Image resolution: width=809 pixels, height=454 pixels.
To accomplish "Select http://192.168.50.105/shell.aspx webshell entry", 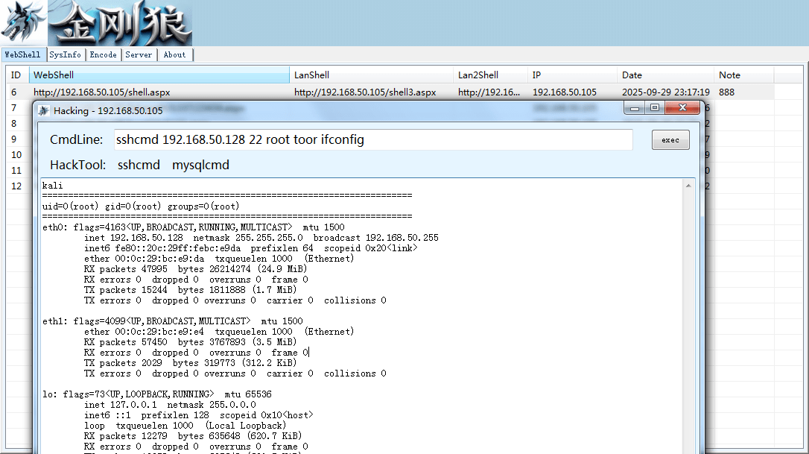I will click(101, 92).
